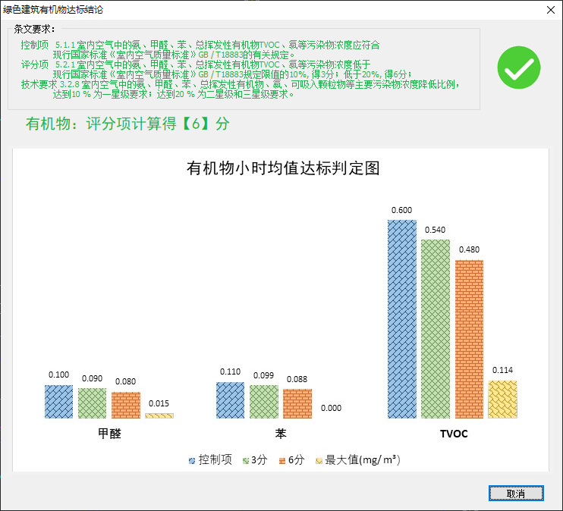Click the blue 控制项 legend swatch
This screenshot has height=511, width=563.
(x=192, y=460)
